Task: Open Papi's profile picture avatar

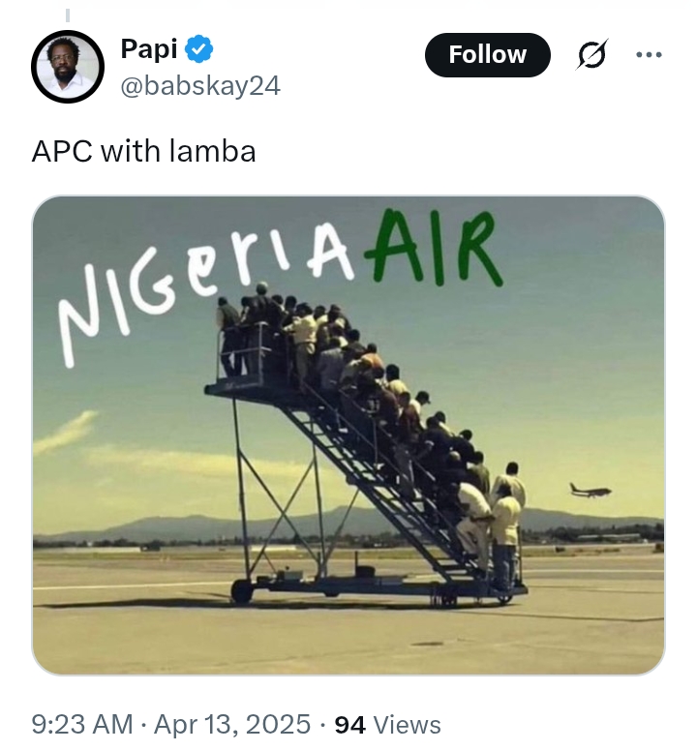Action: click(68, 68)
